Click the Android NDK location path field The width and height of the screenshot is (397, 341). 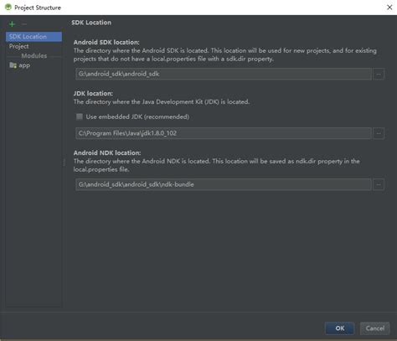point(224,184)
